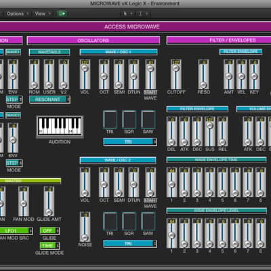Click the Wave / Osc 1 VOL slider
The width and height of the screenshot is (271, 271).
pyautogui.click(x=85, y=75)
